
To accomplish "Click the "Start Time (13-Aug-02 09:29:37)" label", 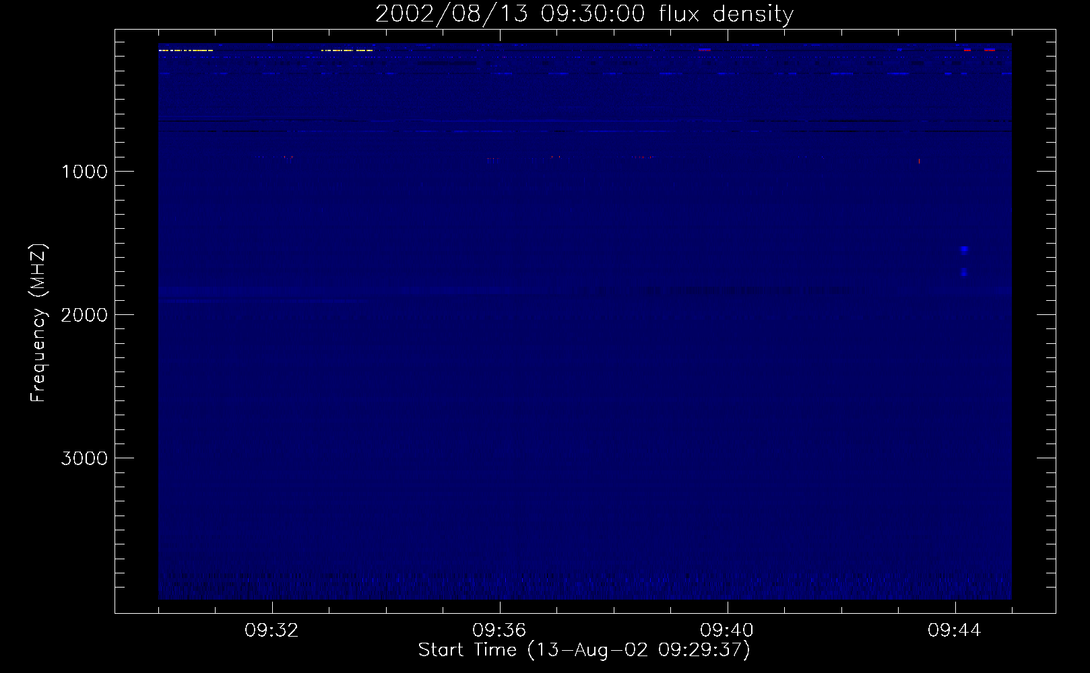I will pyautogui.click(x=584, y=650).
